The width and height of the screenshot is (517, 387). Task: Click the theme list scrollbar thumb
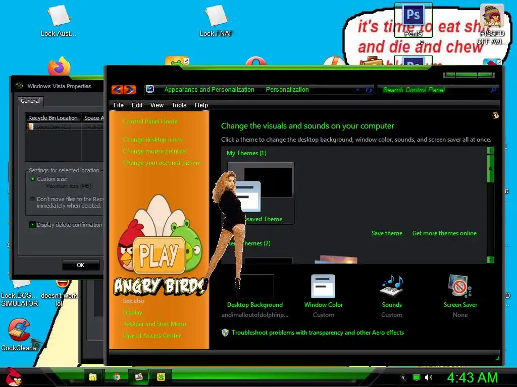(490, 168)
